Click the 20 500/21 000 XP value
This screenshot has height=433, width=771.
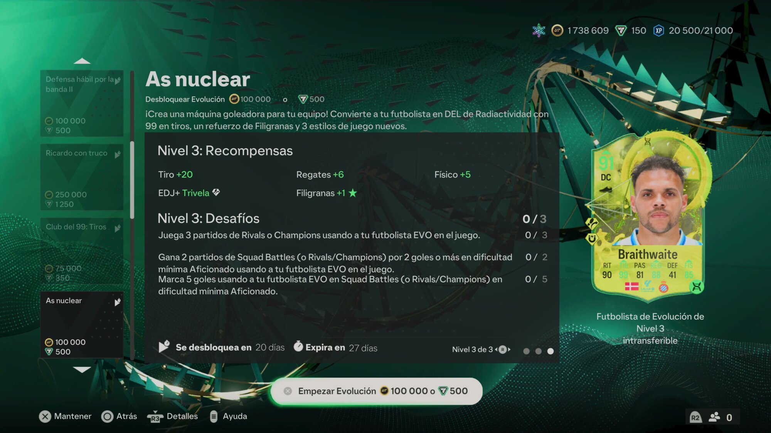(701, 30)
